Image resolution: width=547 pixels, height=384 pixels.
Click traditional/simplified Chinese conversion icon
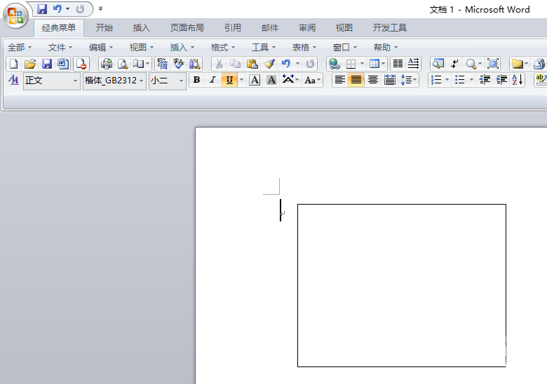(162, 64)
